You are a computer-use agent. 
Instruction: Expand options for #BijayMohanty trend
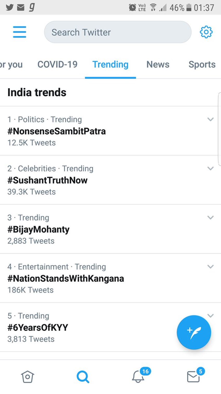[210, 217]
